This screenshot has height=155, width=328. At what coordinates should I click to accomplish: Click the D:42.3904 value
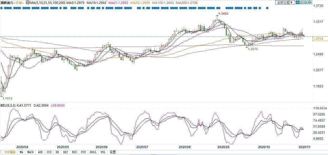[41, 106]
